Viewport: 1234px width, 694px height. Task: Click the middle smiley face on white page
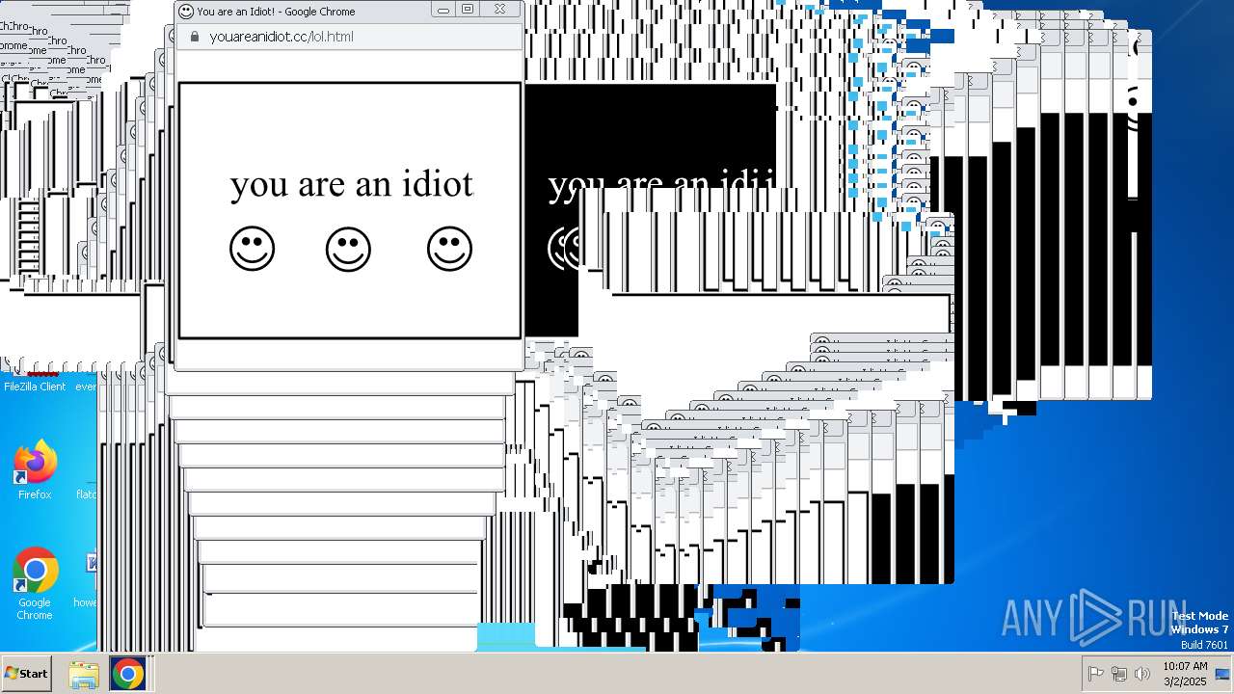(x=348, y=249)
